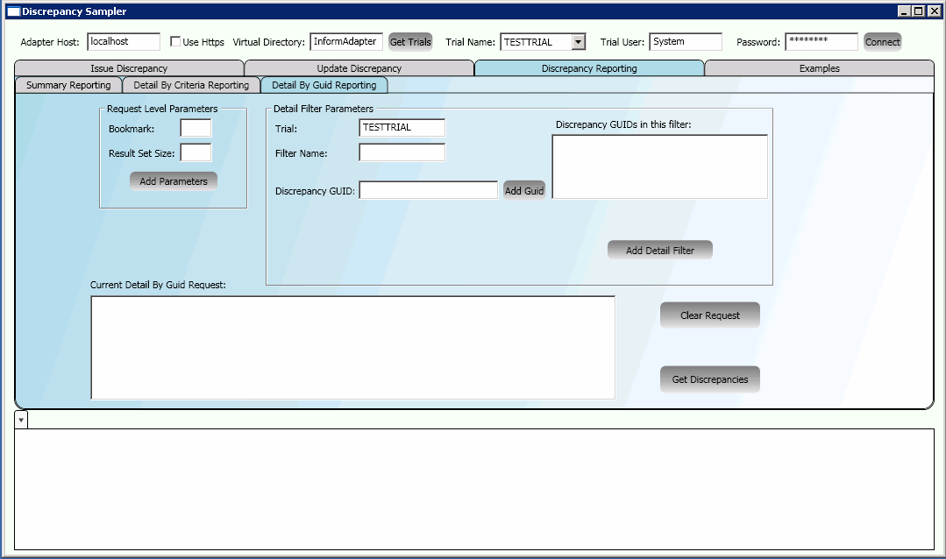Switch to Issue Discrepancy tab
The image size is (946, 559).
tap(129, 68)
